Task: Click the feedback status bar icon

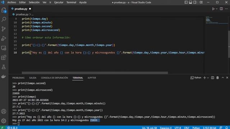Action: point(221,128)
